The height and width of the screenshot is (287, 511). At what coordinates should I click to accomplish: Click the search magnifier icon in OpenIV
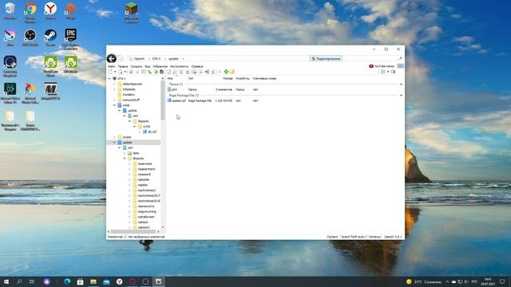coord(401,58)
